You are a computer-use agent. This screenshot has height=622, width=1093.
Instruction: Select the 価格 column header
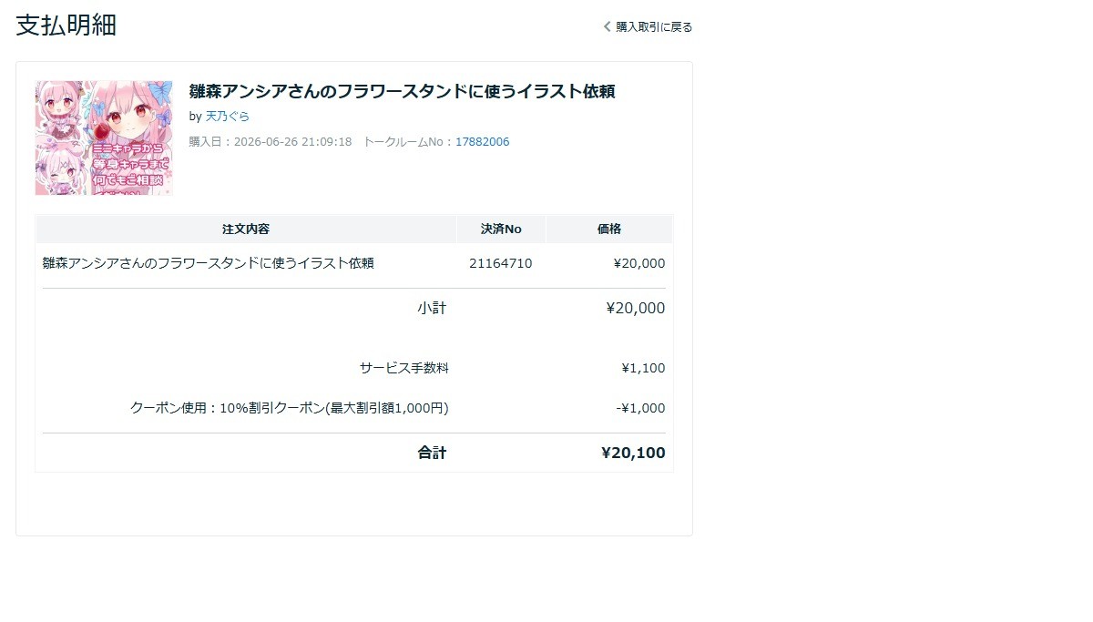(x=609, y=229)
